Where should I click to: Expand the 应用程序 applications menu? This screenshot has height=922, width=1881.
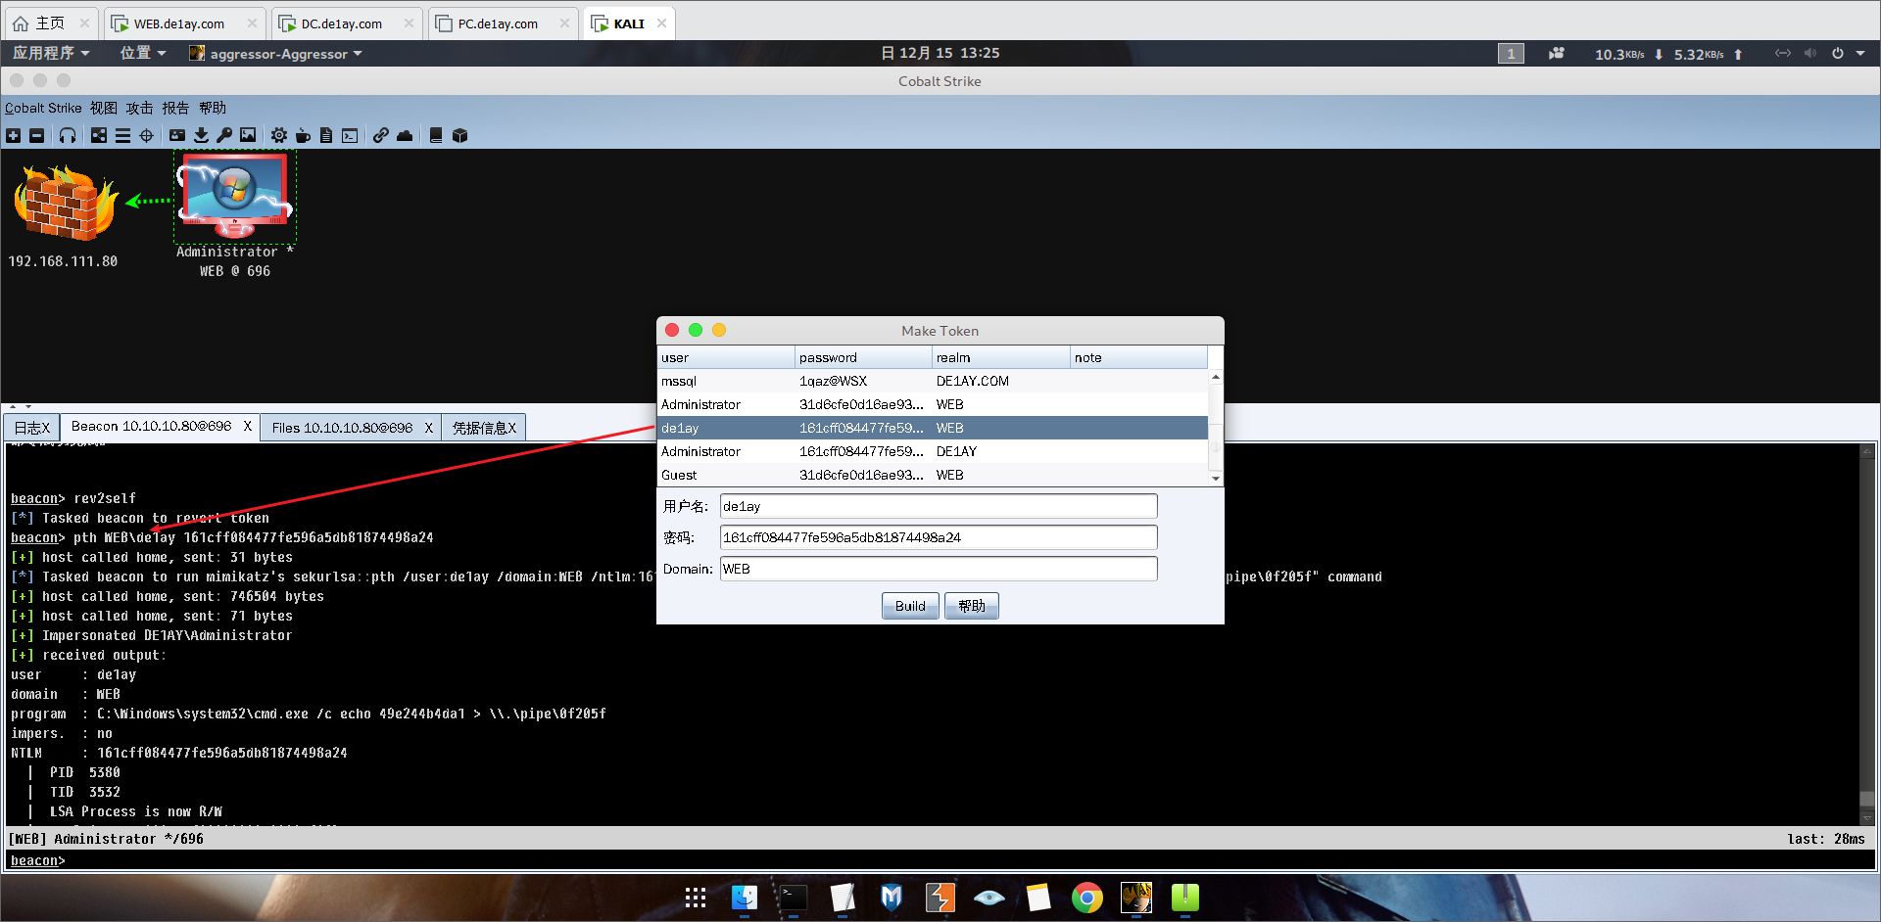[x=51, y=53]
